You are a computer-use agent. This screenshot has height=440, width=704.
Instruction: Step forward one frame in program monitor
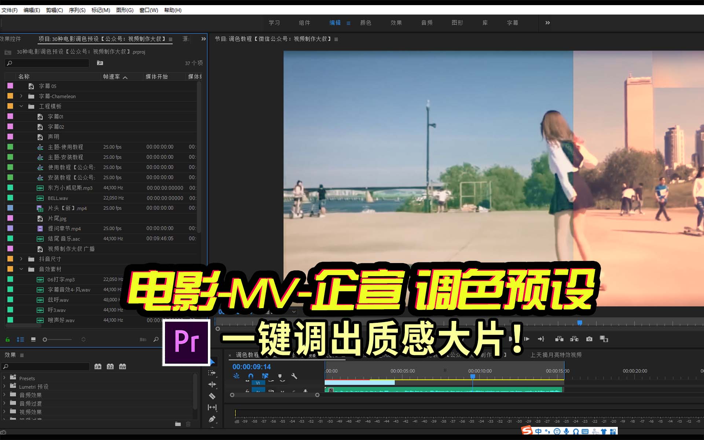[x=527, y=339]
